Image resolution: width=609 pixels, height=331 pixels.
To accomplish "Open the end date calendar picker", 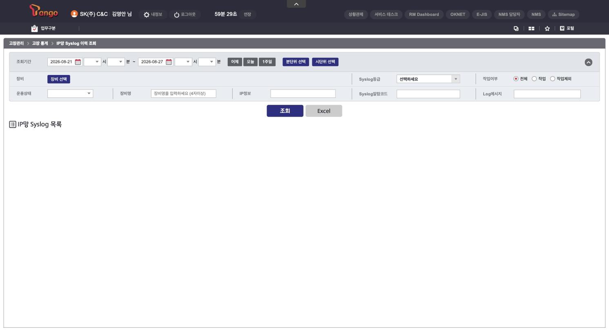I will [169, 62].
